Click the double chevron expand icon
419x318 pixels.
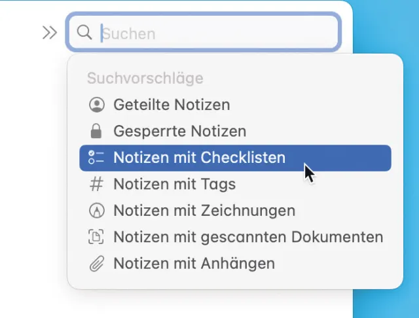click(x=50, y=33)
